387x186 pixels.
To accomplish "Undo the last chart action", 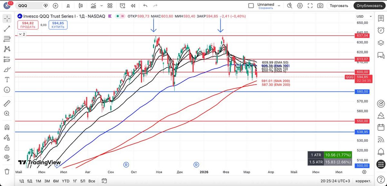I will (145, 5).
